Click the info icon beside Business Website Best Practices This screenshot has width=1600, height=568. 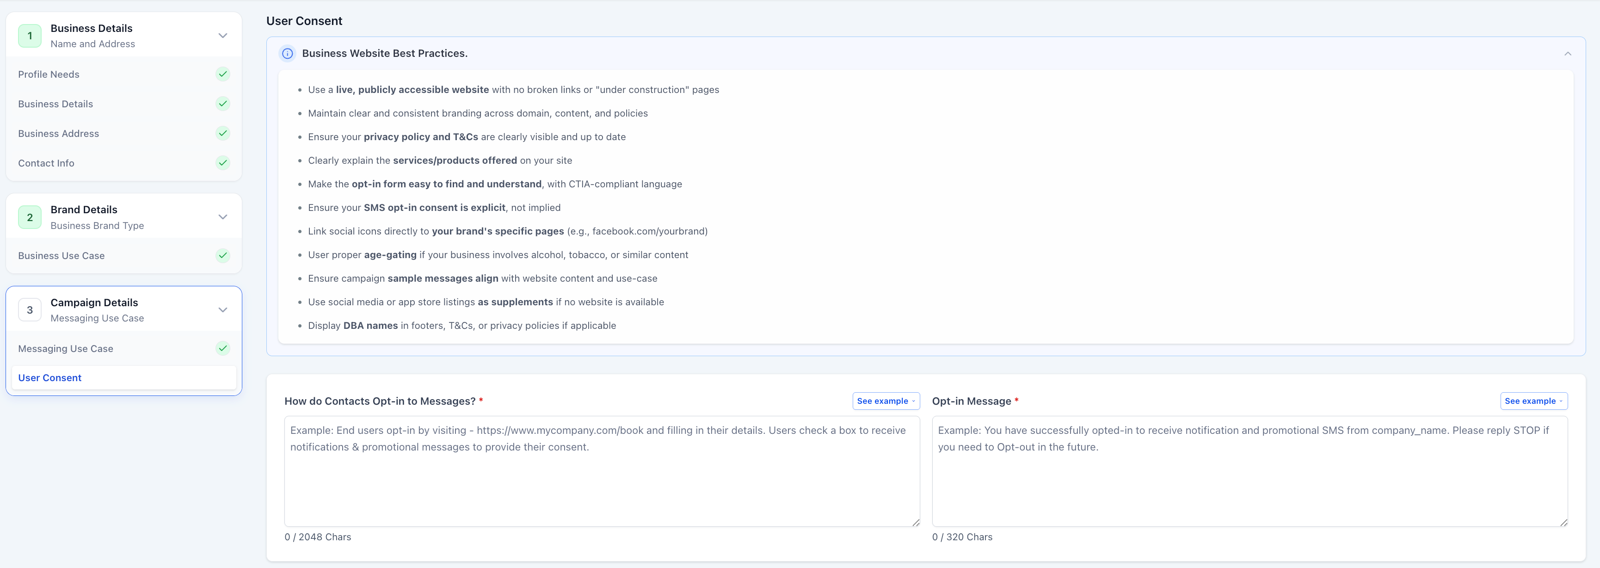[287, 54]
